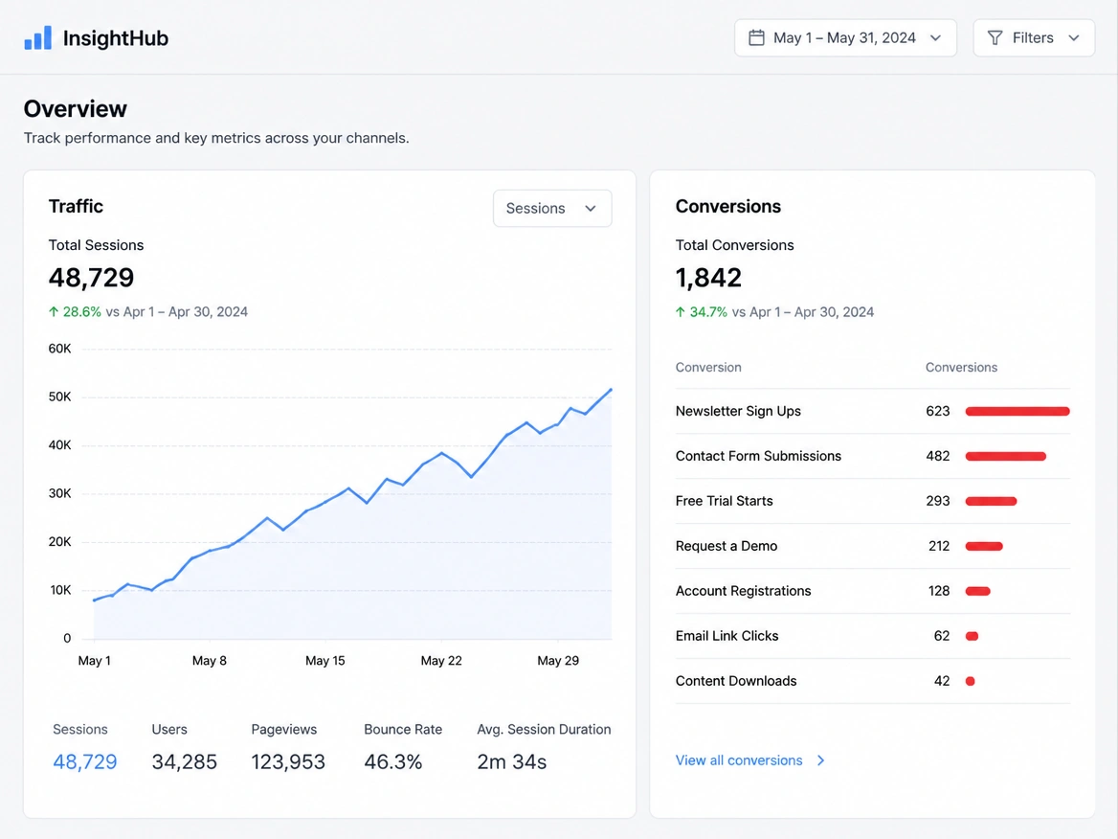Click the Total Sessions figure above the chart
Screen dimensions: 1118x839
click(91, 278)
